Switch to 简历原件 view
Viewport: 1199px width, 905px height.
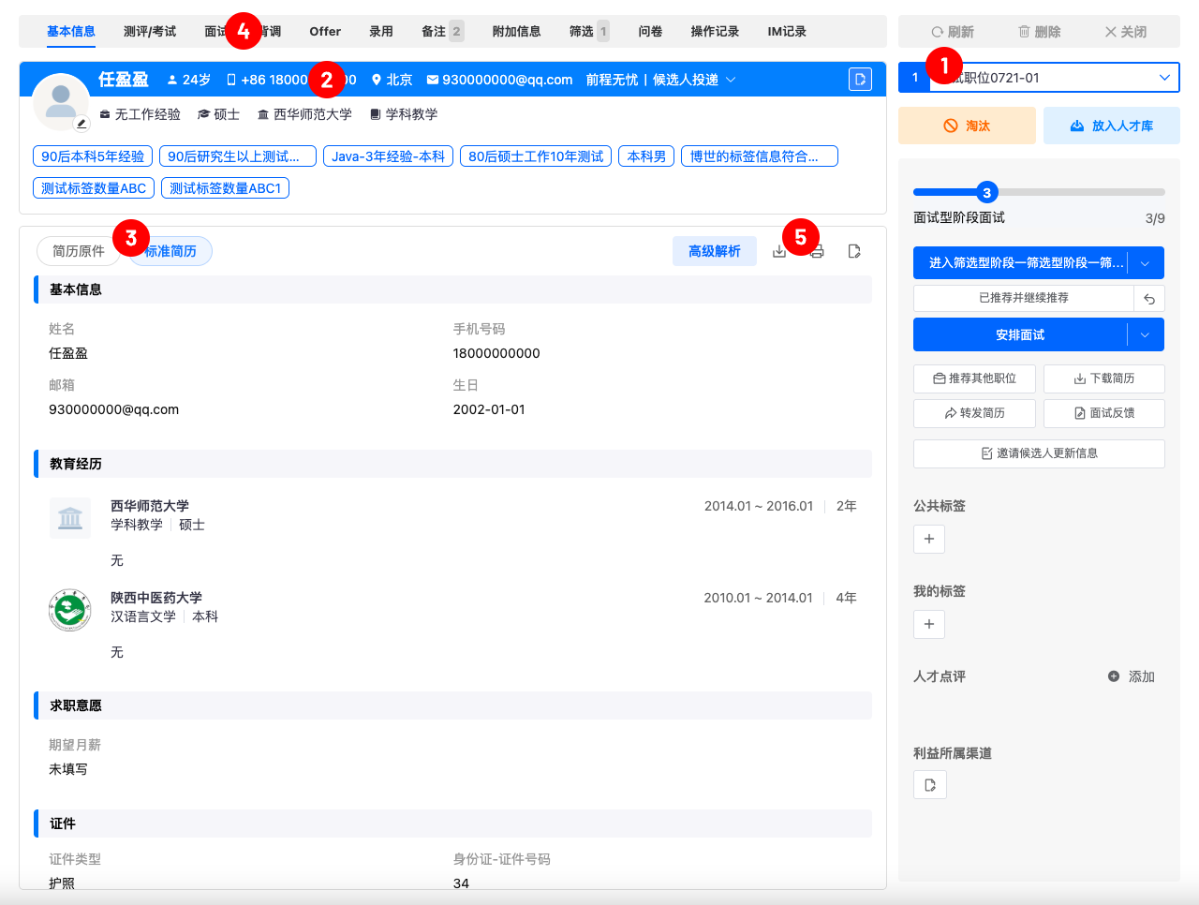(x=79, y=251)
